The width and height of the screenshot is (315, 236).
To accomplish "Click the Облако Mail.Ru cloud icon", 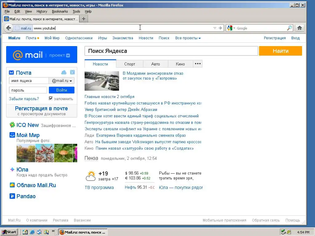I will (x=12, y=185).
